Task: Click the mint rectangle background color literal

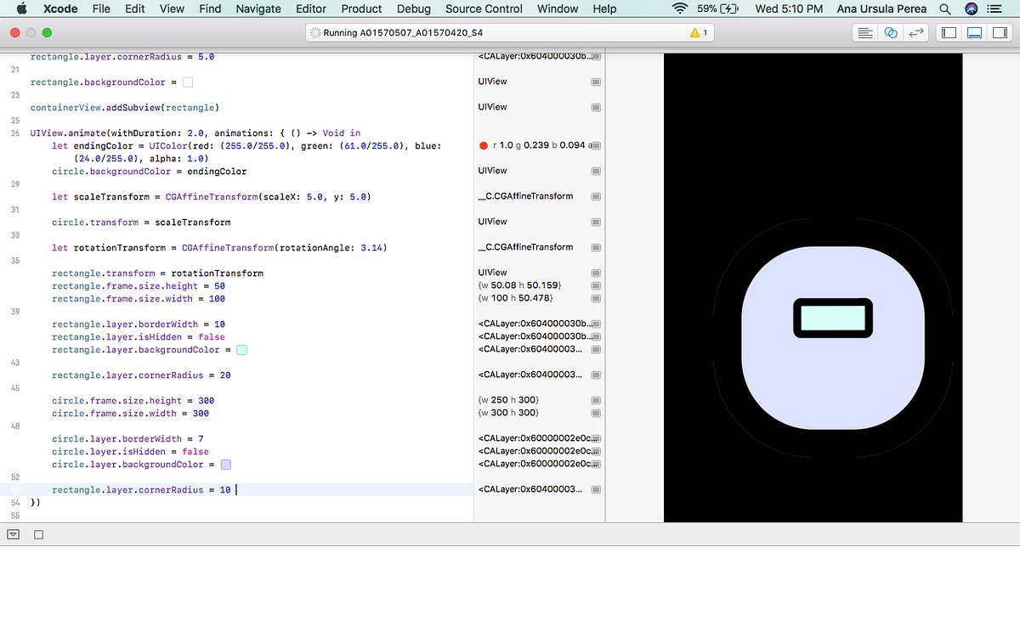Action: [241, 350]
